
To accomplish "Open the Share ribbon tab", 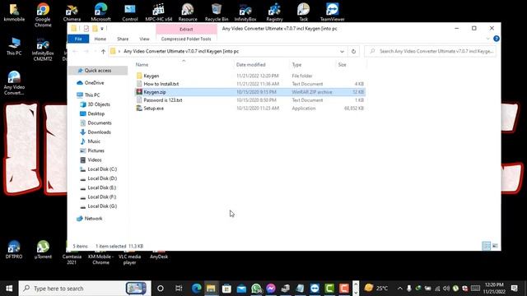I will pos(123,39).
